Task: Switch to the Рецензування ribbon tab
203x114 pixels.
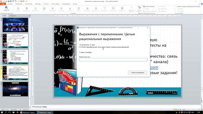Action: click(66, 4)
